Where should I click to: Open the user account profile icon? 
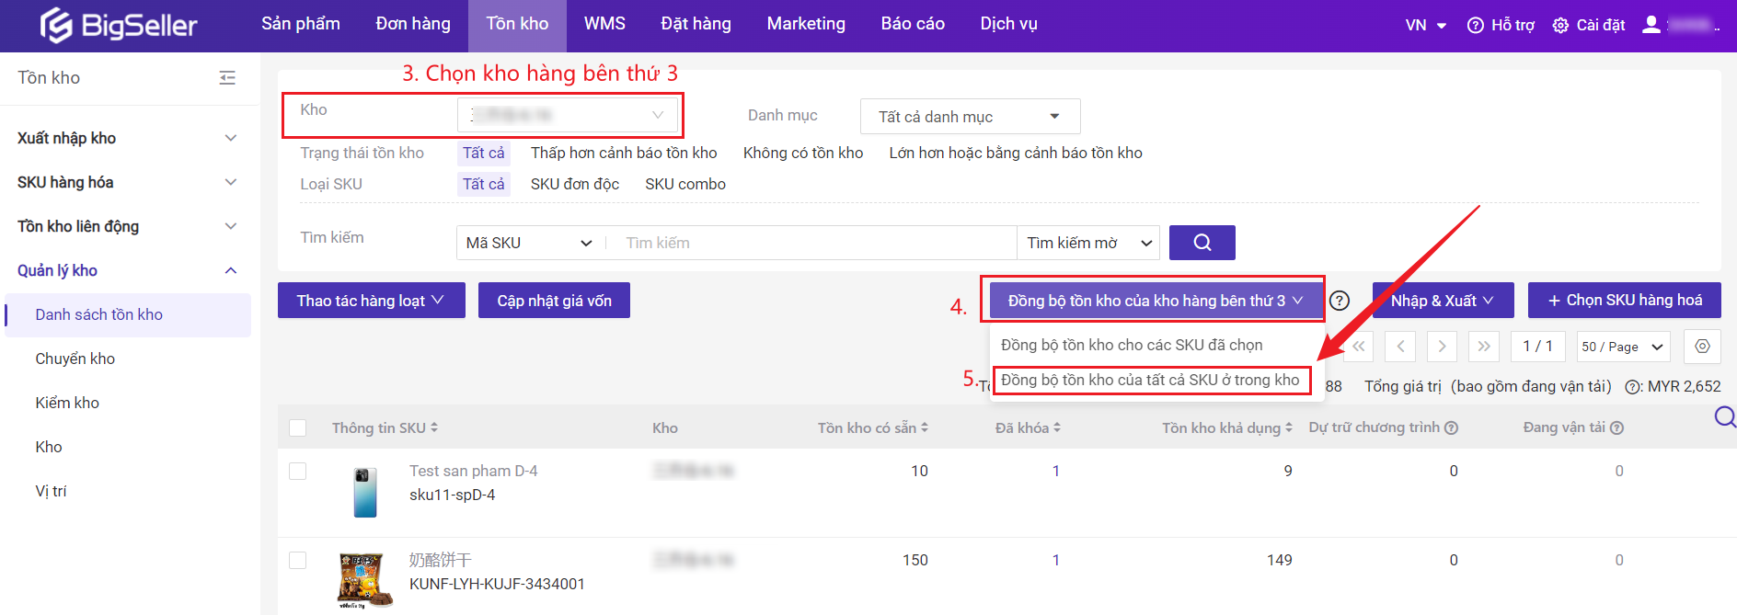1651,25
